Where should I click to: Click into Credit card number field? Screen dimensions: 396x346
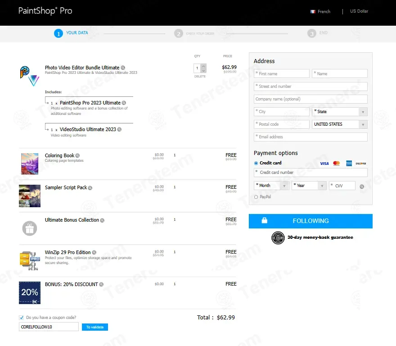click(x=310, y=173)
